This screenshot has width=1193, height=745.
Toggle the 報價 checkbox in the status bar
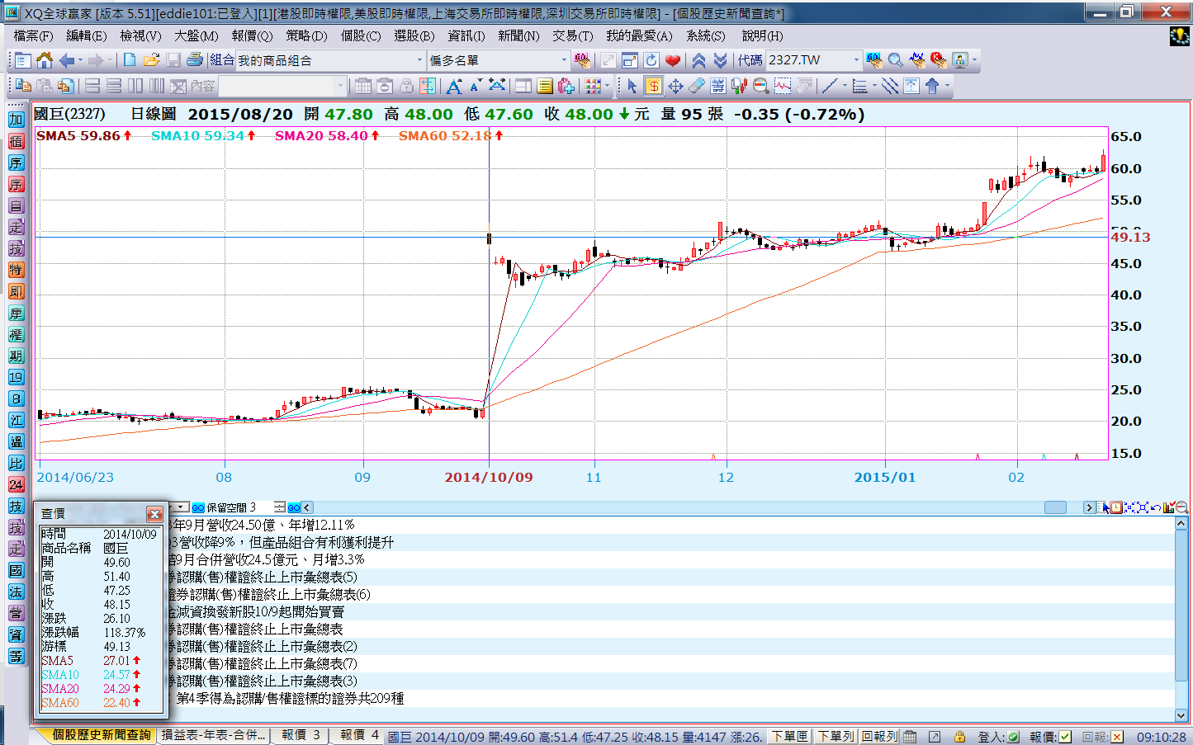click(x=1065, y=737)
